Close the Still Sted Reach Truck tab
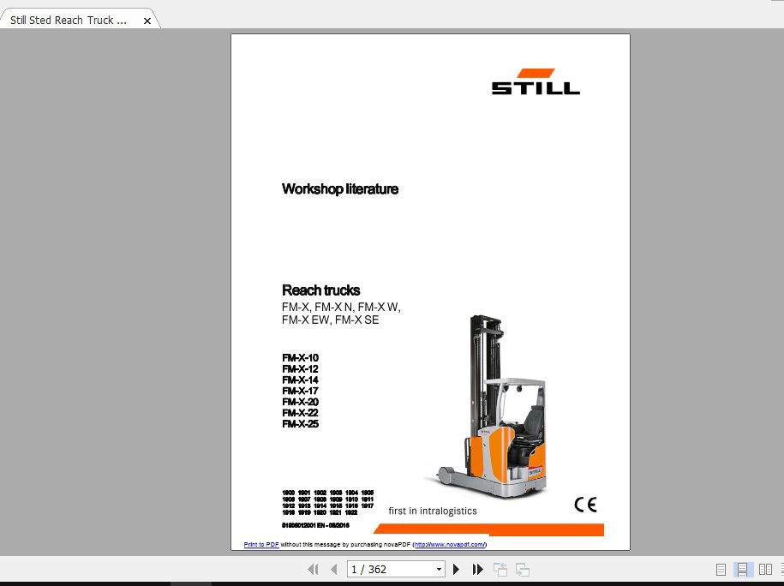Image resolution: width=784 pixels, height=586 pixels. tap(147, 21)
